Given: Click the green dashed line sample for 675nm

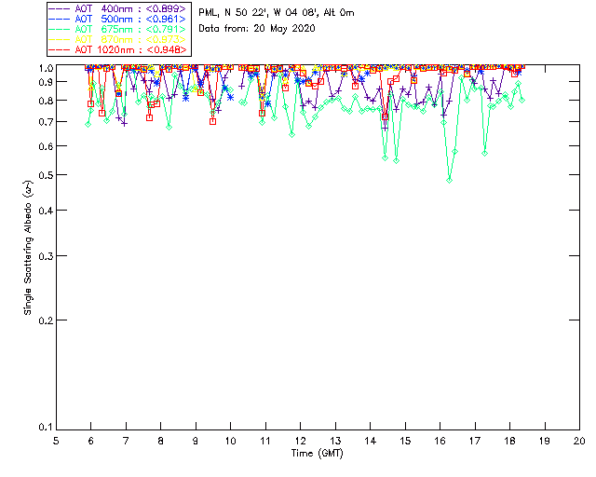Looking at the screenshot, I should [59, 29].
